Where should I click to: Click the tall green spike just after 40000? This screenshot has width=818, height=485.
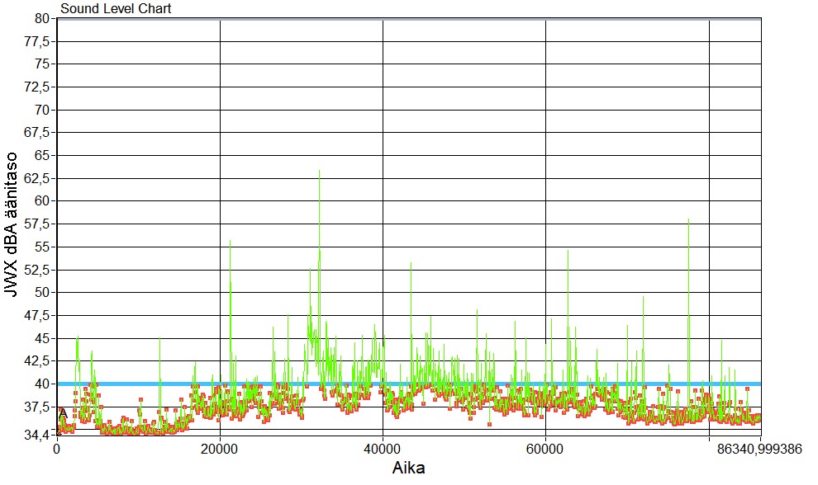[411, 266]
